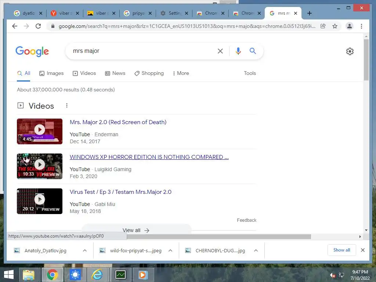Open the Chrome three-dot menu
The image size is (376, 282).
pyautogui.click(x=361, y=26)
